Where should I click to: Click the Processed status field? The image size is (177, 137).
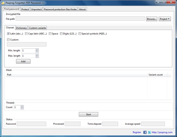[73, 124]
